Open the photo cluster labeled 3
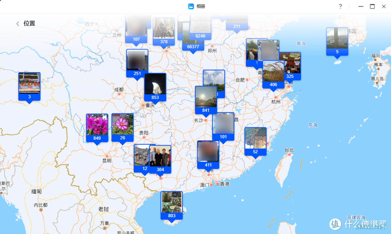Image resolution: width=391 pixels, height=234 pixels. (x=29, y=85)
